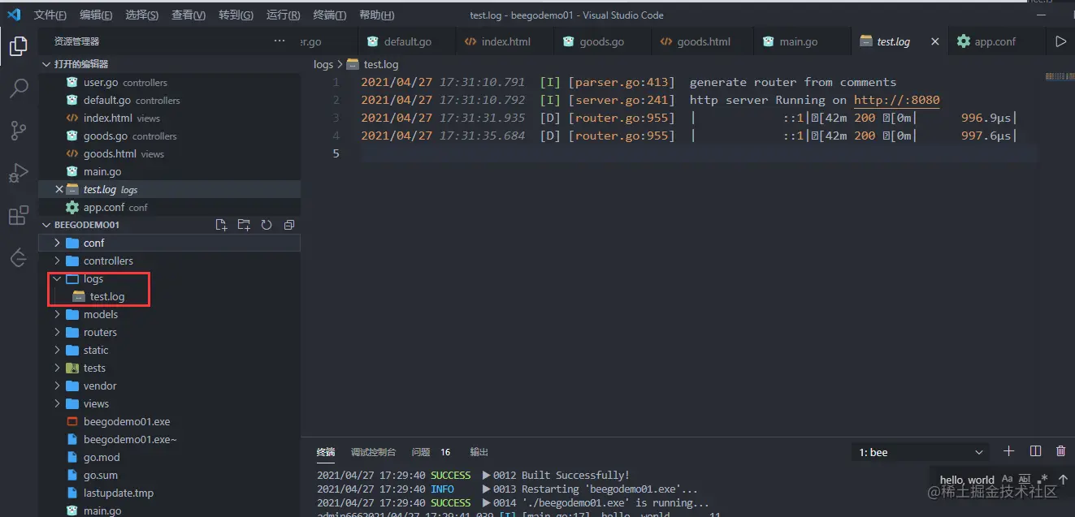Screen dimensions: 1075x517
Task: Switch to goods.go editor tab
Action: pos(601,41)
